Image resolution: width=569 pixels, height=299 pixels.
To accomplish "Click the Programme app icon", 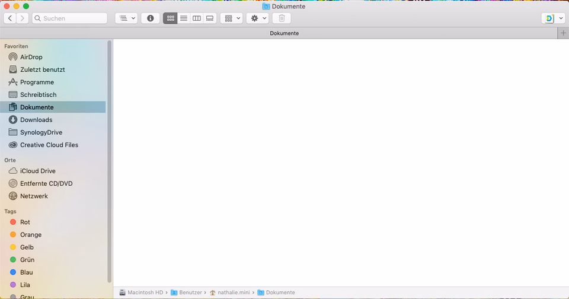I will (x=12, y=82).
